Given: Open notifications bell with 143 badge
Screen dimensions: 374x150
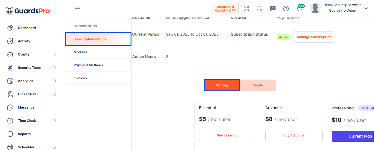Looking at the screenshot, I should pyautogui.click(x=300, y=8).
